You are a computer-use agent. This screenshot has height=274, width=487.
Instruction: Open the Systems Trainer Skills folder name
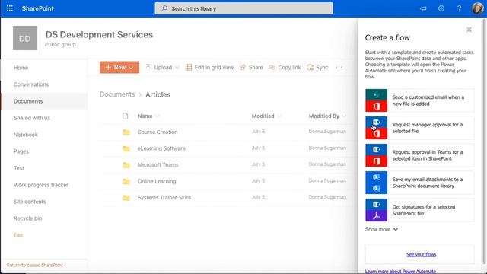[x=164, y=198]
